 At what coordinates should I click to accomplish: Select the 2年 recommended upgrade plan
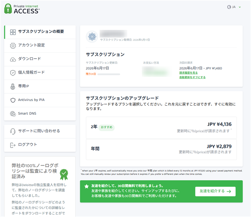tap(161, 128)
